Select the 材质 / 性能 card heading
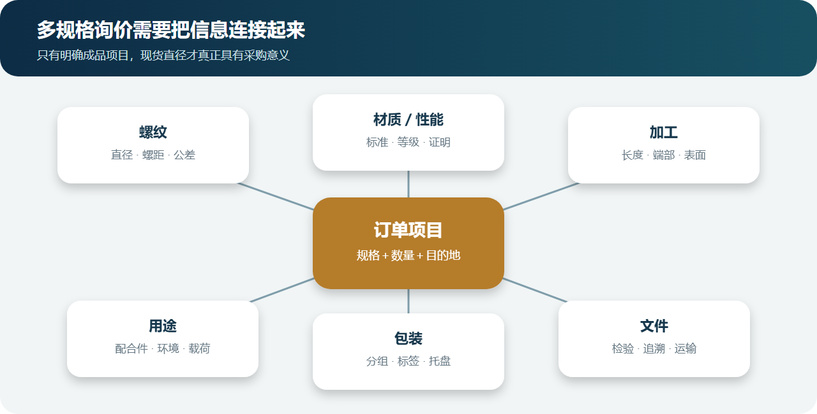Screen dimensions: 817x414 point(408,120)
